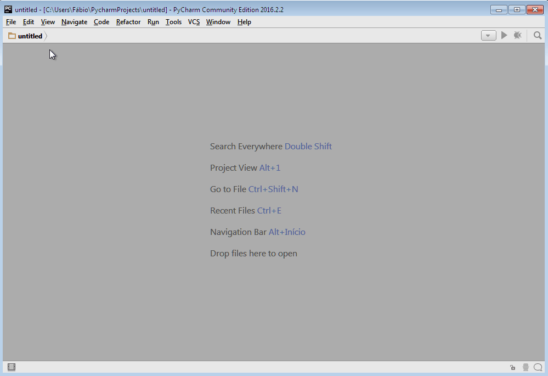The height and width of the screenshot is (376, 548).
Task: Open the Help menu
Action: click(x=244, y=22)
